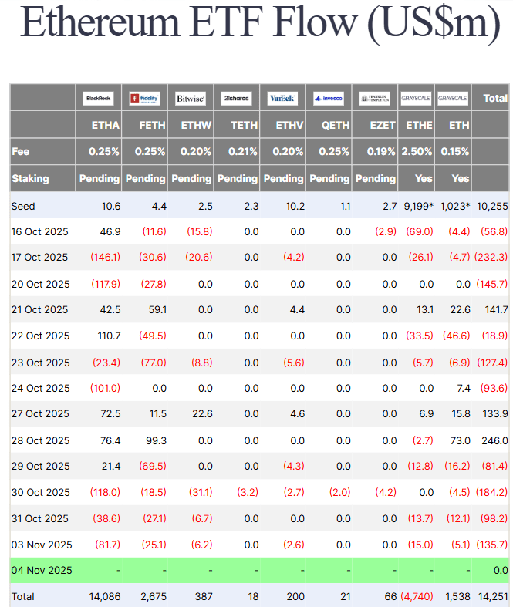Screen dimensions: 513x607
Task: Select the 28 Oct 2025 row date
Action: [x=40, y=440]
